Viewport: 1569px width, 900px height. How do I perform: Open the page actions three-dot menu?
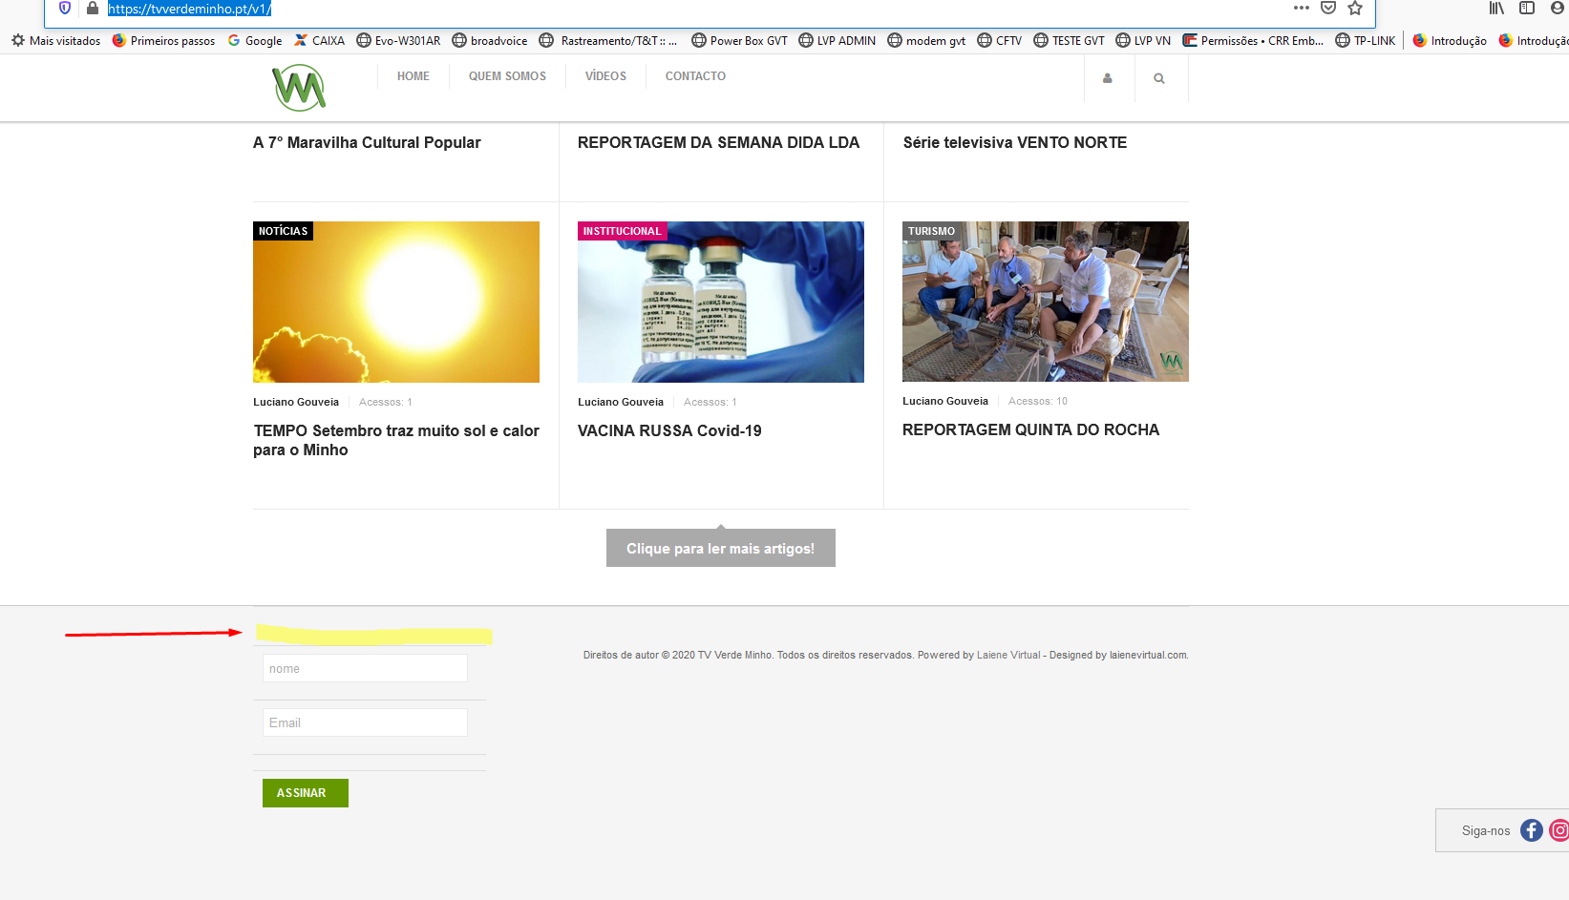pyautogui.click(x=1302, y=8)
